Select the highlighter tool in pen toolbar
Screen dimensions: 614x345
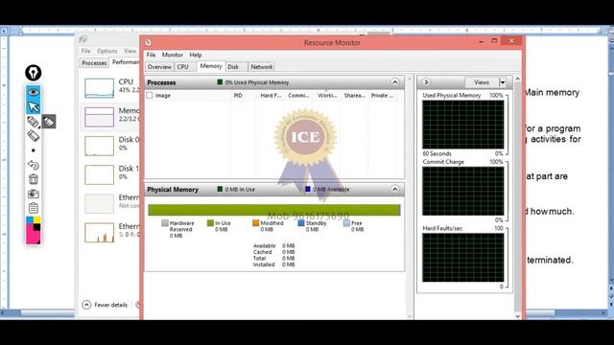tap(34, 122)
